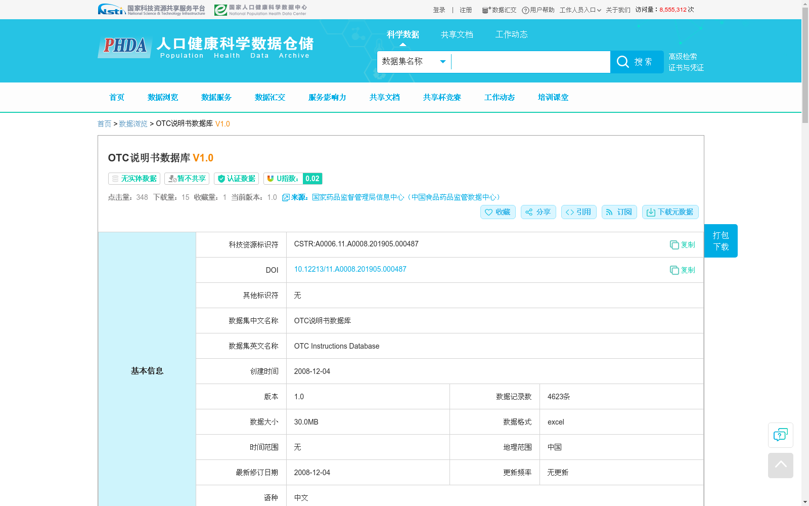This screenshot has height=506, width=809.
Task: Click the 注册 register link
Action: click(466, 10)
